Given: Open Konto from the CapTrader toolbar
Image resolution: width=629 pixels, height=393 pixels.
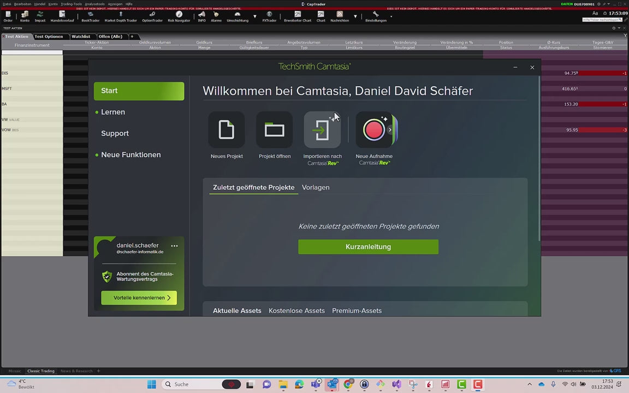Looking at the screenshot, I should pos(25,16).
